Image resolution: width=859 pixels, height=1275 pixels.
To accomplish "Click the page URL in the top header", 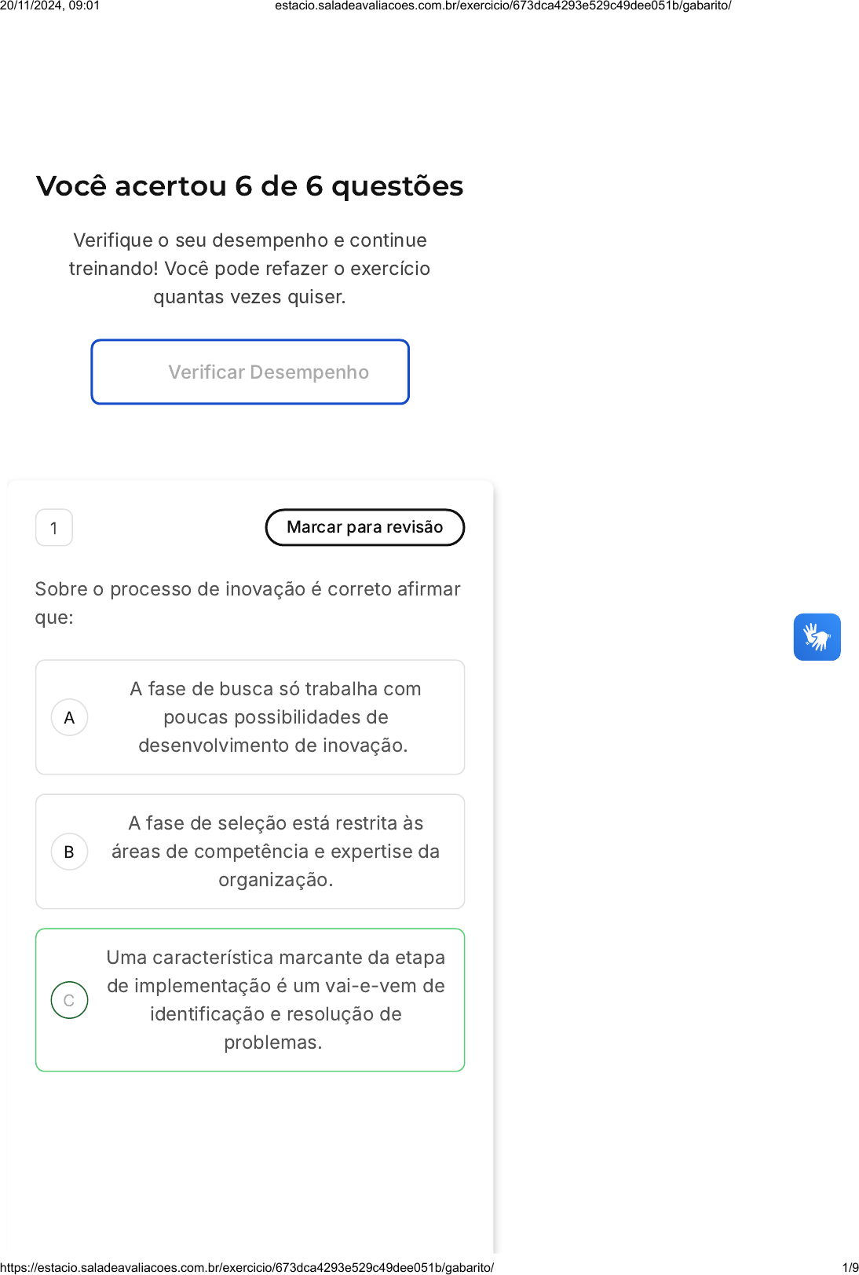I will (x=503, y=6).
